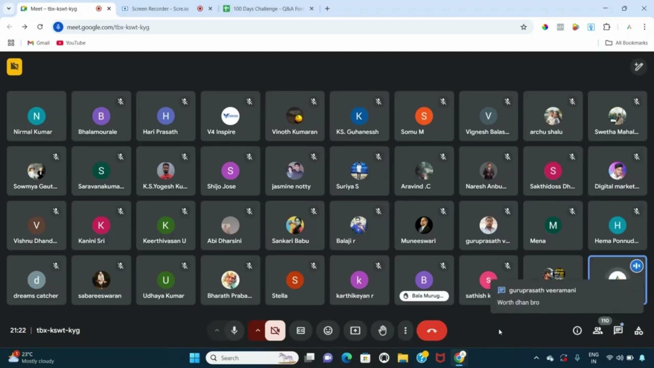Open a new browser tab
Image resolution: width=654 pixels, height=368 pixels.
coord(327,9)
